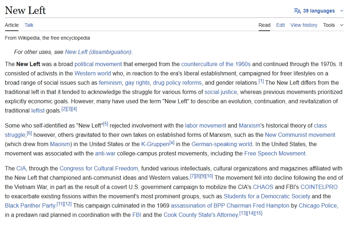This screenshot has height=229, width=350.
Task: Follow the COINTELPRO link
Action: 319,187
